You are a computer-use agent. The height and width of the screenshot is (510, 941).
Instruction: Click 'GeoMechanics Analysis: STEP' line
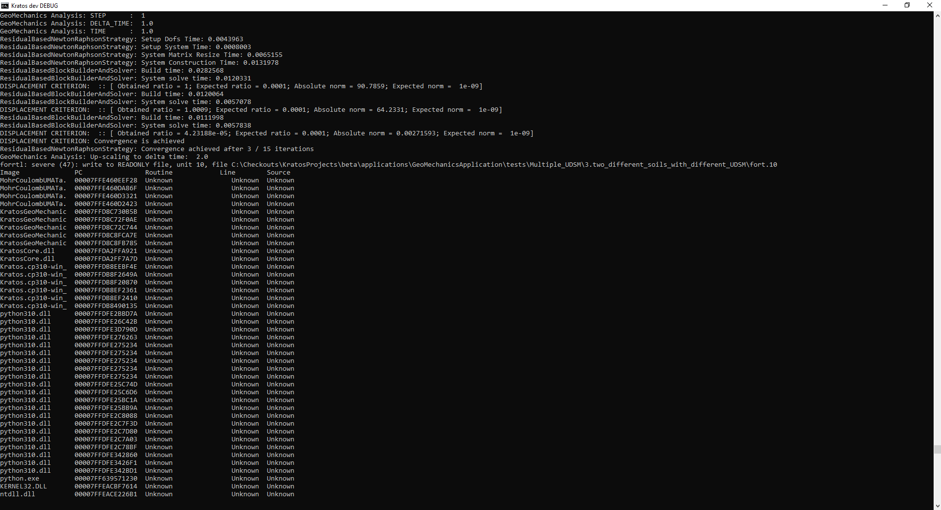(73, 16)
